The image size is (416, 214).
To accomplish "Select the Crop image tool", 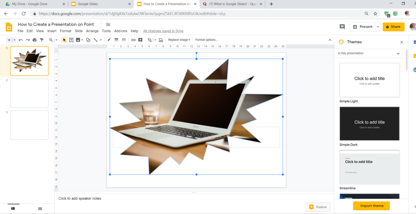I will coord(150,40).
